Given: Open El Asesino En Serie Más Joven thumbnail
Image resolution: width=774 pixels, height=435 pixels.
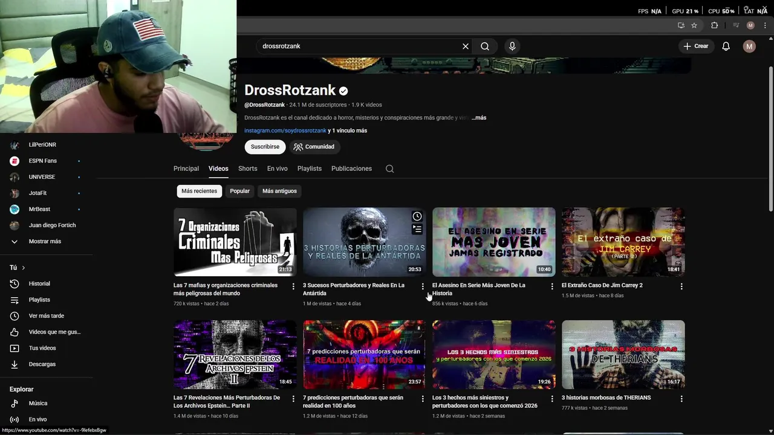Looking at the screenshot, I should (493, 242).
